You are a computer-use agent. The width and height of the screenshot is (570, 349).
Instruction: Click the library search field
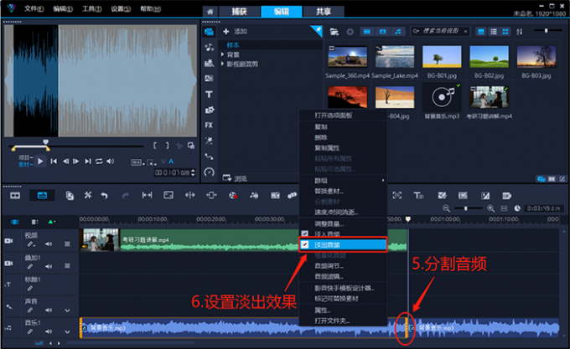(440, 32)
